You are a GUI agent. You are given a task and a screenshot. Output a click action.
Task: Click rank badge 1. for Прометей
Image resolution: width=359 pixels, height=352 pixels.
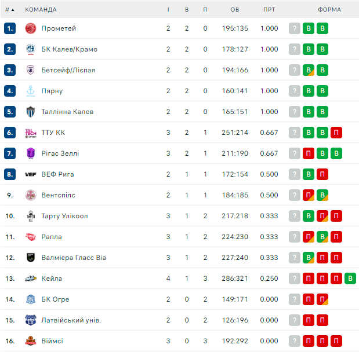click(x=9, y=28)
